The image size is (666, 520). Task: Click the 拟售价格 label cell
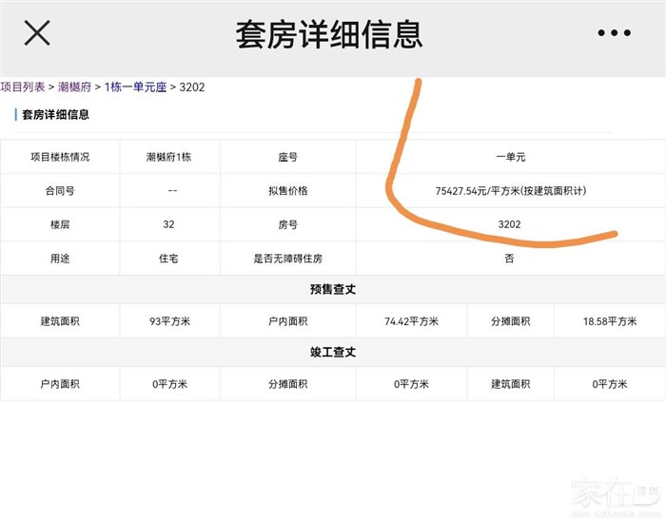pyautogui.click(x=287, y=191)
